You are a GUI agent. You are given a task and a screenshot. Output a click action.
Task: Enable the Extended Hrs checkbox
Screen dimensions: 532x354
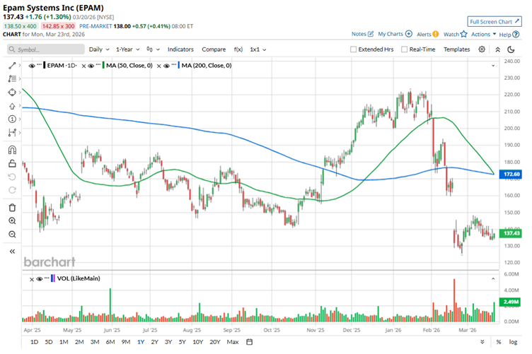pos(353,49)
